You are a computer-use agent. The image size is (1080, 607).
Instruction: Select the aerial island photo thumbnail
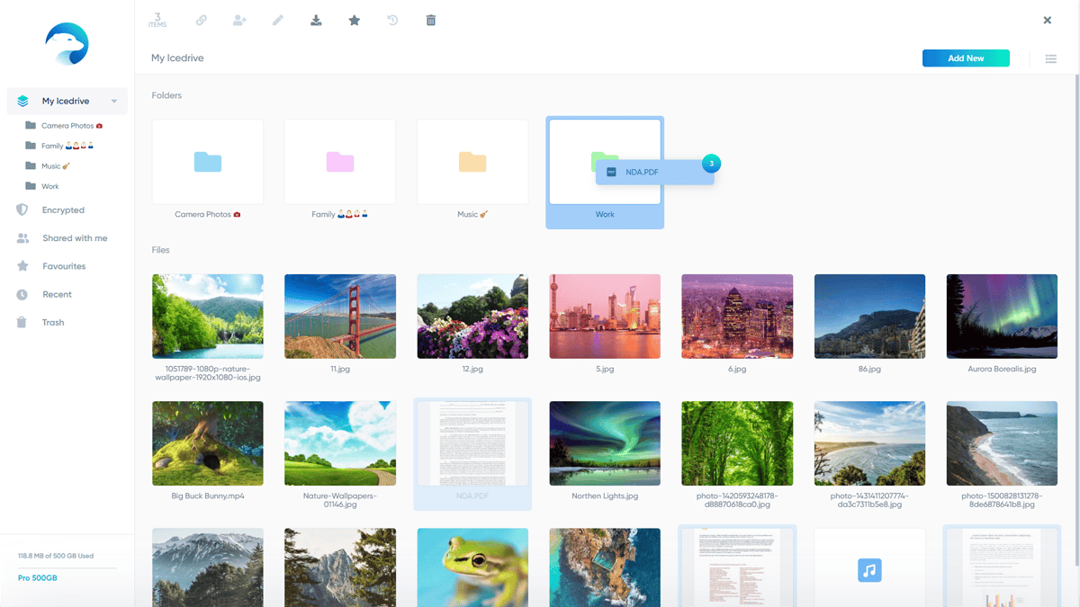tap(605, 567)
